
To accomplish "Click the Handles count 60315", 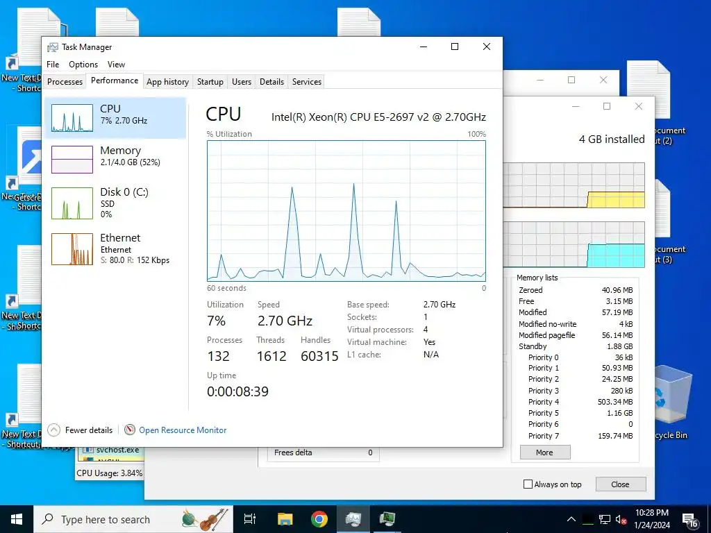I will pos(319,356).
